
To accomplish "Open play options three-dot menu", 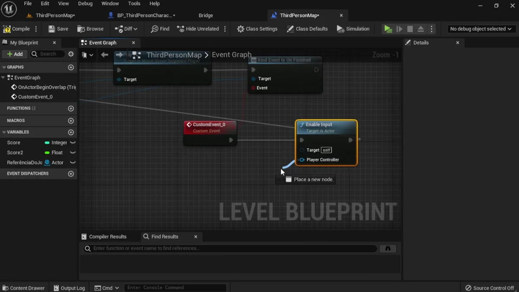I will [x=432, y=29].
